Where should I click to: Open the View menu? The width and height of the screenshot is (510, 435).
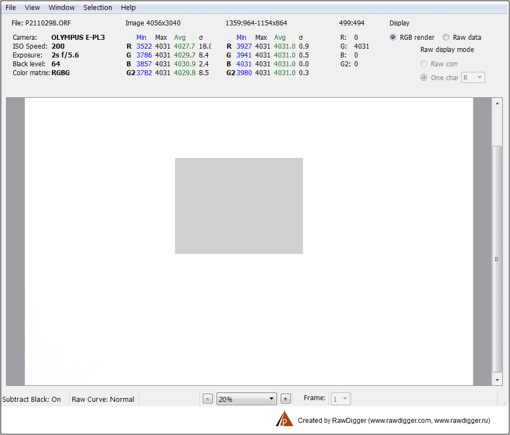pyautogui.click(x=33, y=8)
